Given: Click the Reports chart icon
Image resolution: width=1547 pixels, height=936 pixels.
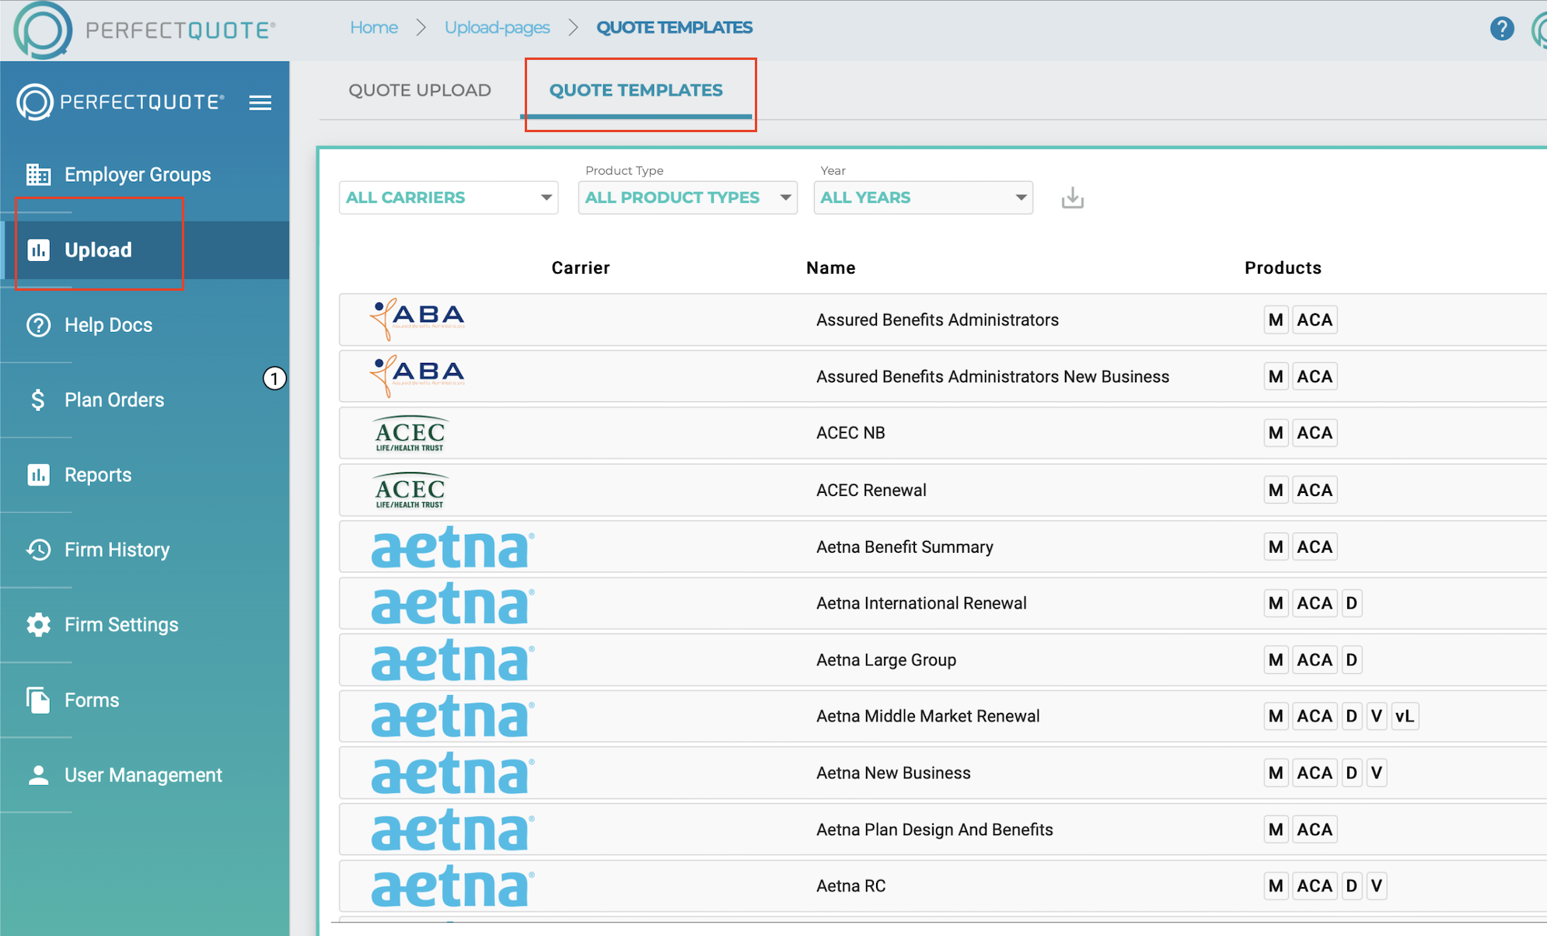Looking at the screenshot, I should [38, 474].
